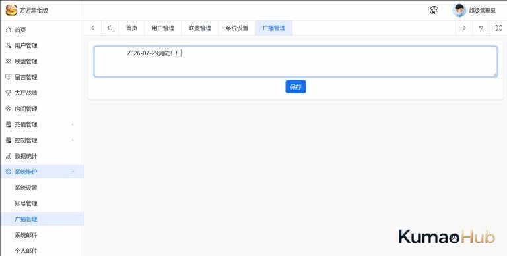
Task: Open the tab options dropdown triangle
Action: (481, 28)
